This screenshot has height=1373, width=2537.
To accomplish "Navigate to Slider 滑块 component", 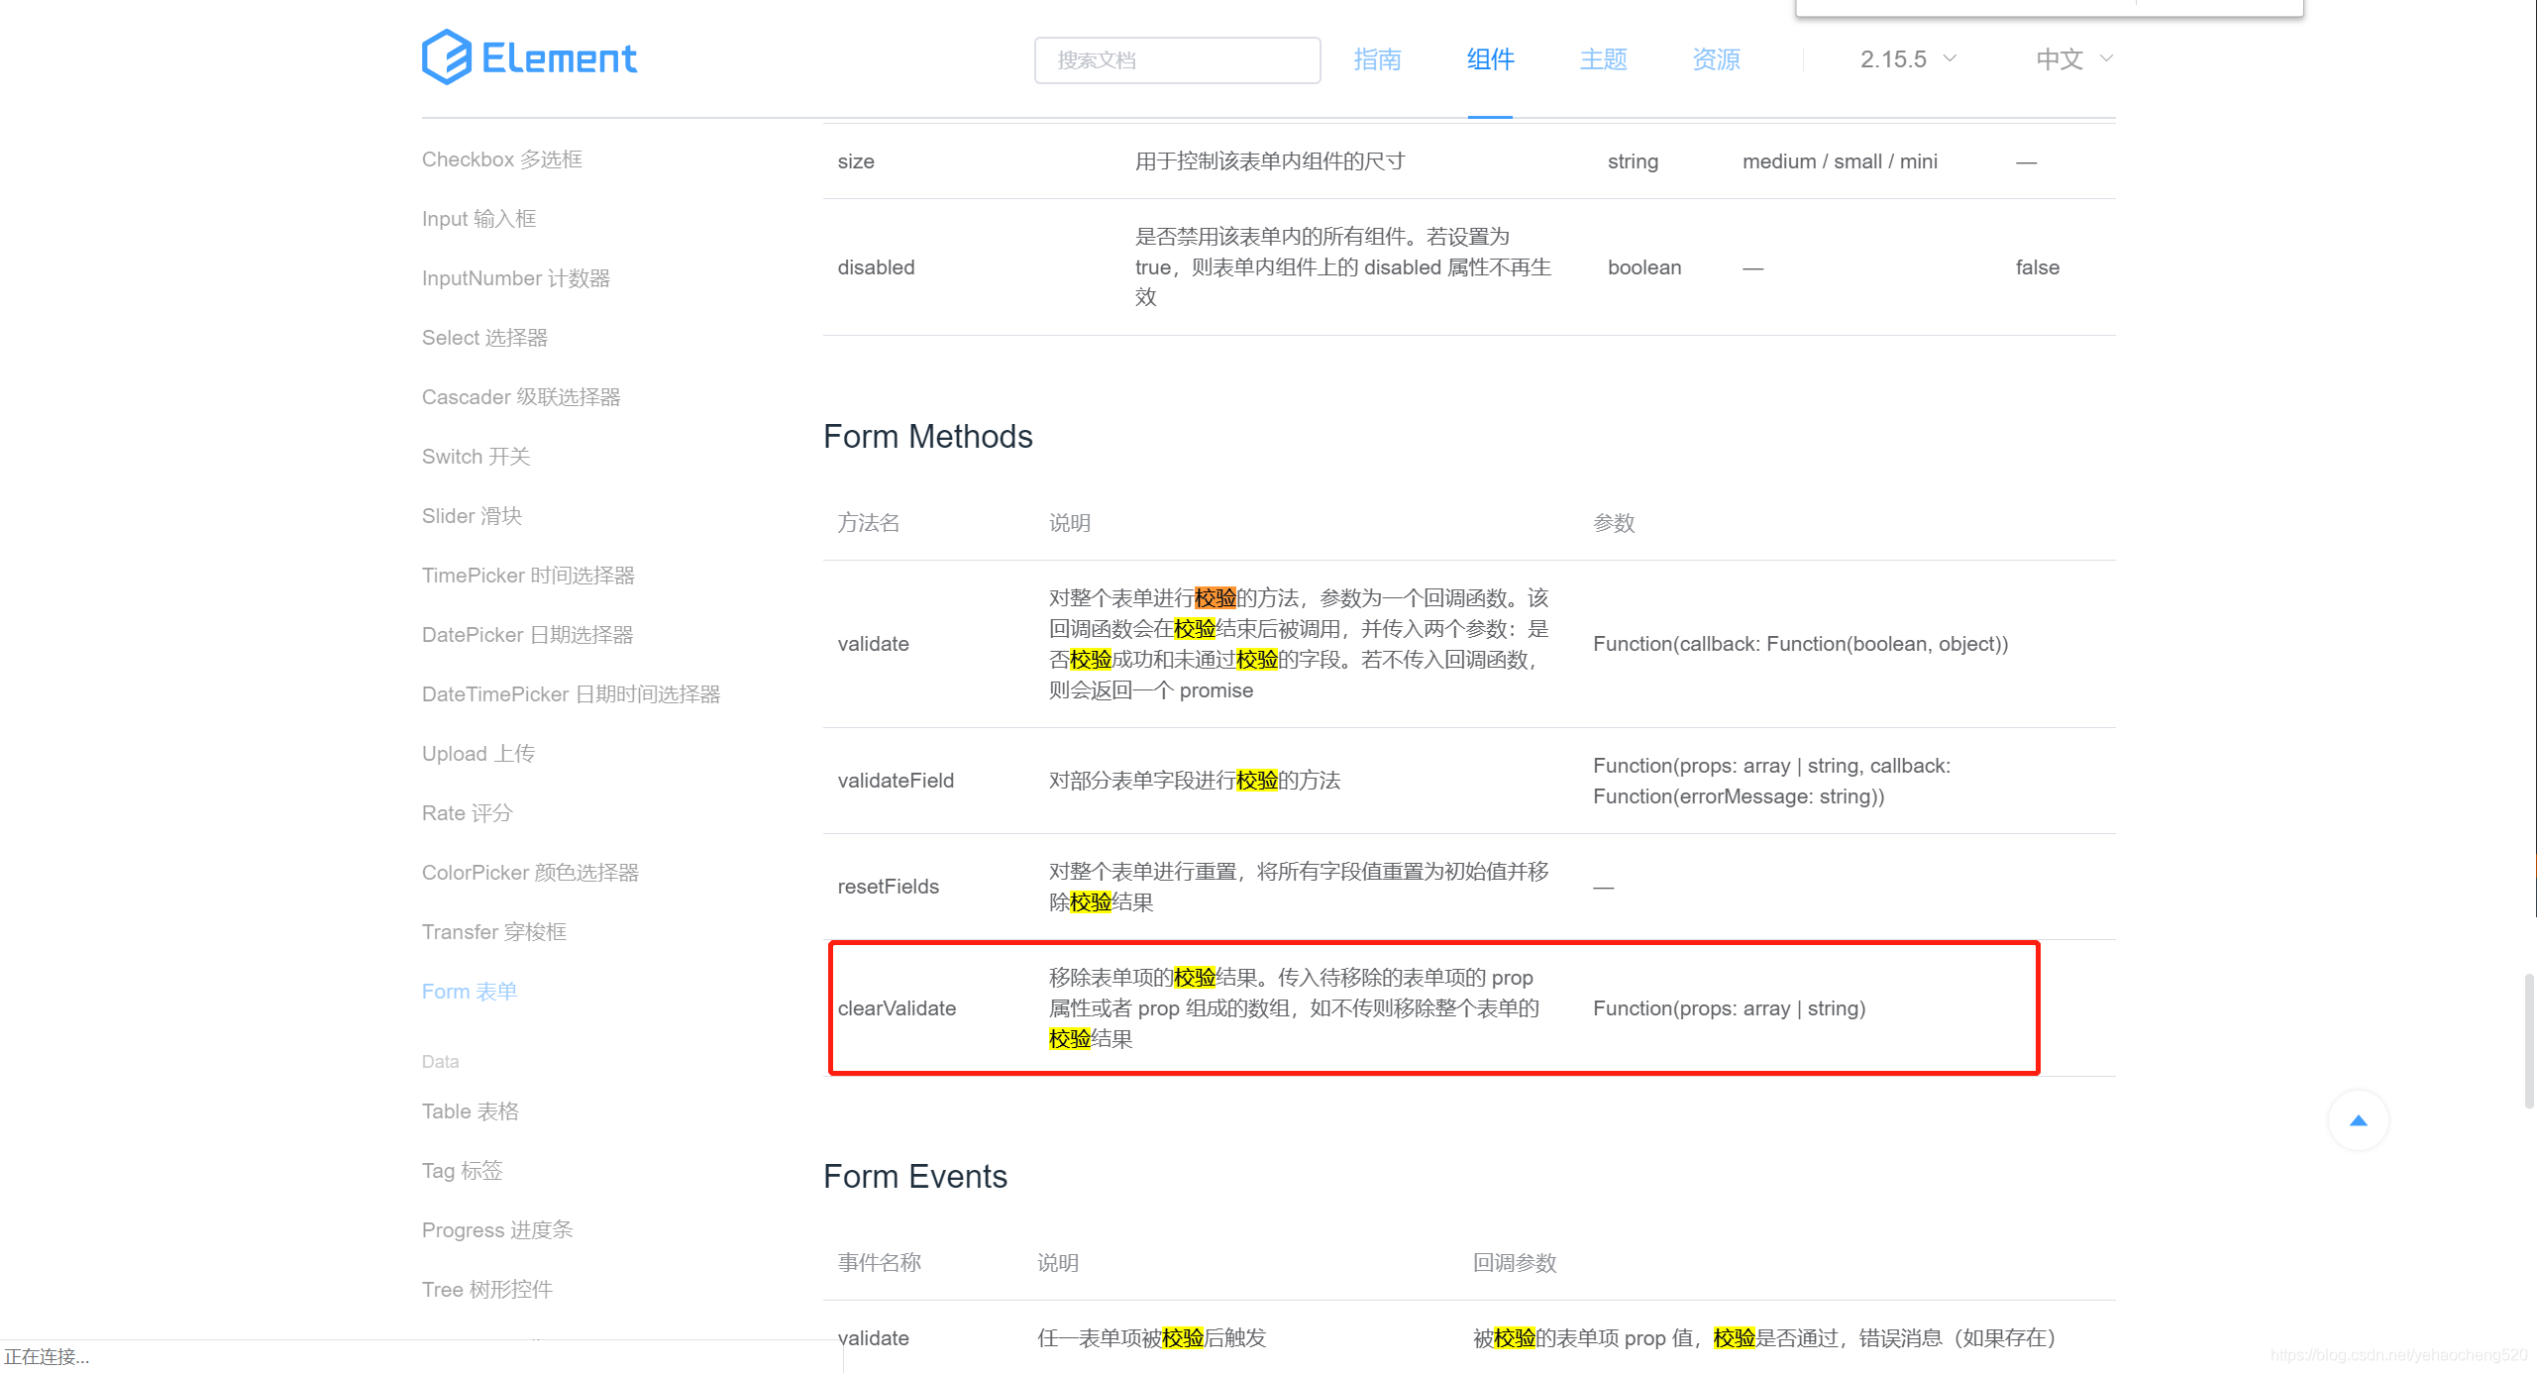I will [x=471, y=515].
